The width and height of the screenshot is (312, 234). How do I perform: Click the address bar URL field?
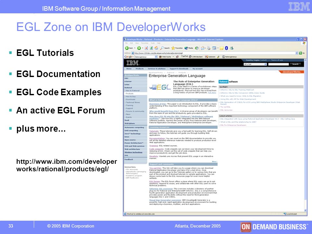coord(214,53)
